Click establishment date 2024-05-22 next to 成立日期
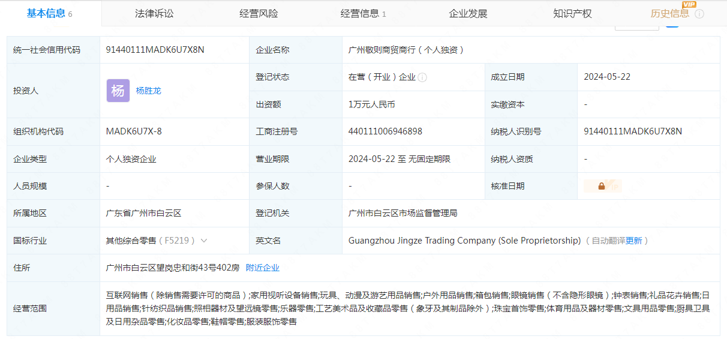This screenshot has width=727, height=339. [x=607, y=77]
